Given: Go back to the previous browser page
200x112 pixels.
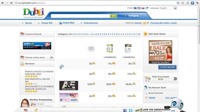Looking at the screenshot, I should pos(2,3).
